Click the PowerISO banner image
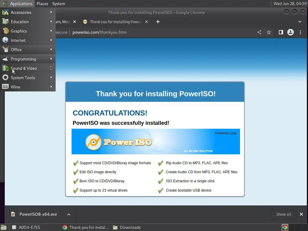308x231 pixels. (x=156, y=141)
